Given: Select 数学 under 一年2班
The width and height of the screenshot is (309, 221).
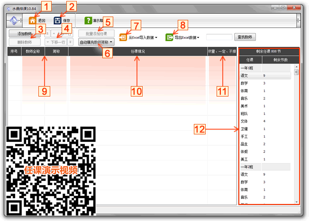Looking at the screenshot, I should pyautogui.click(x=265, y=182).
